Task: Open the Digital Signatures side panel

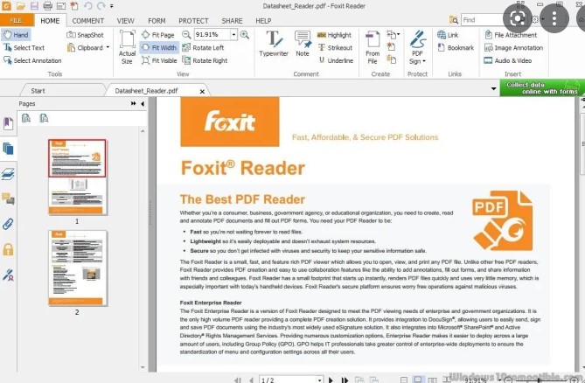Action: 8,275
